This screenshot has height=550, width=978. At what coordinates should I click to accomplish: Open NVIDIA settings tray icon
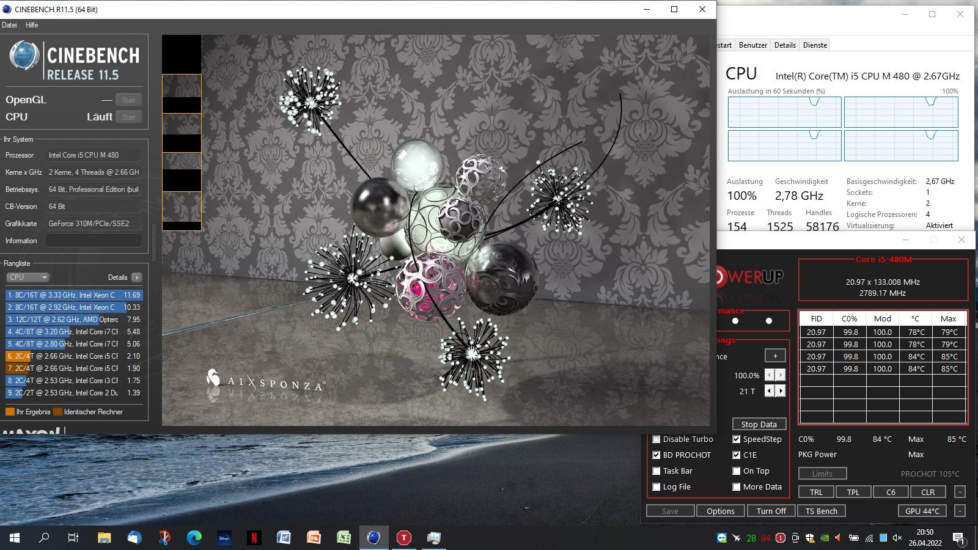(x=825, y=538)
